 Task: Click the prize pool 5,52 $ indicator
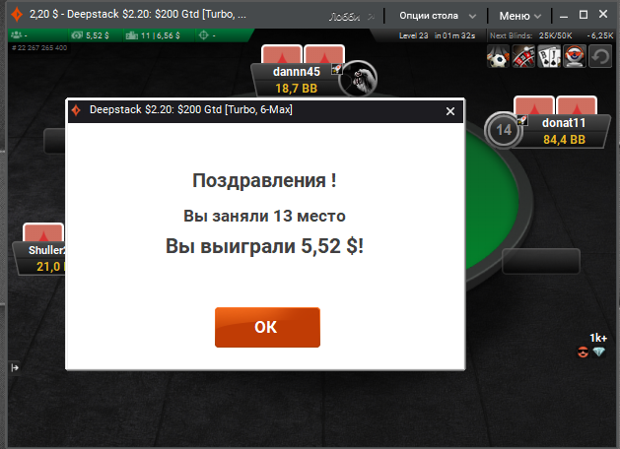click(x=90, y=35)
